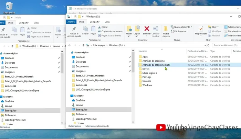The height and width of the screenshot is (139, 241).
Task: Select OneDrive in the front navigation pane
Action: 79,100
